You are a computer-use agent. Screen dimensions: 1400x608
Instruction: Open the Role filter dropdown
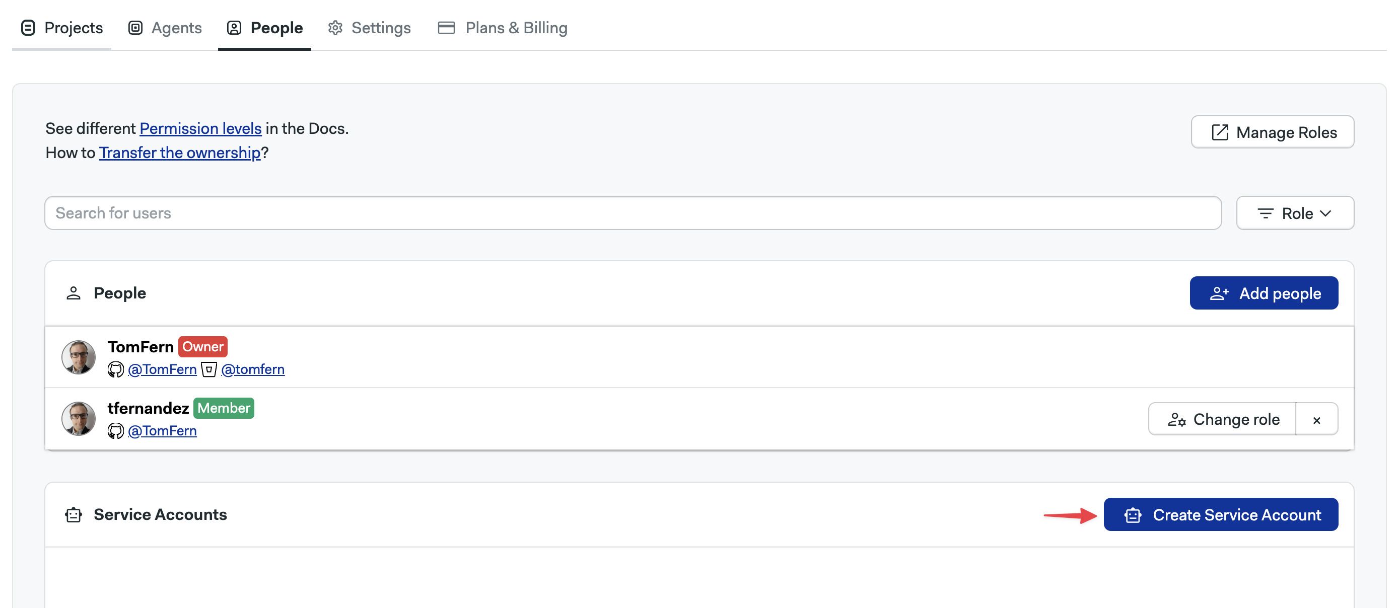[x=1295, y=213]
